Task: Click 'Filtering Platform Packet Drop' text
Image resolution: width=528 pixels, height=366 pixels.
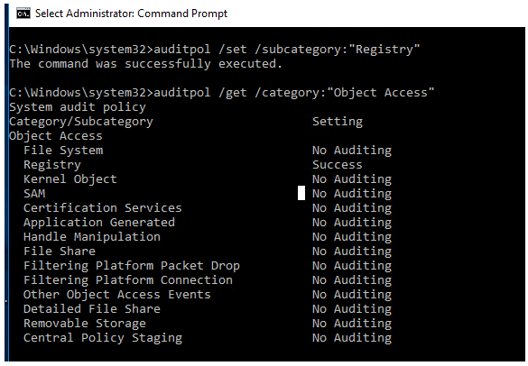Action: coord(132,266)
